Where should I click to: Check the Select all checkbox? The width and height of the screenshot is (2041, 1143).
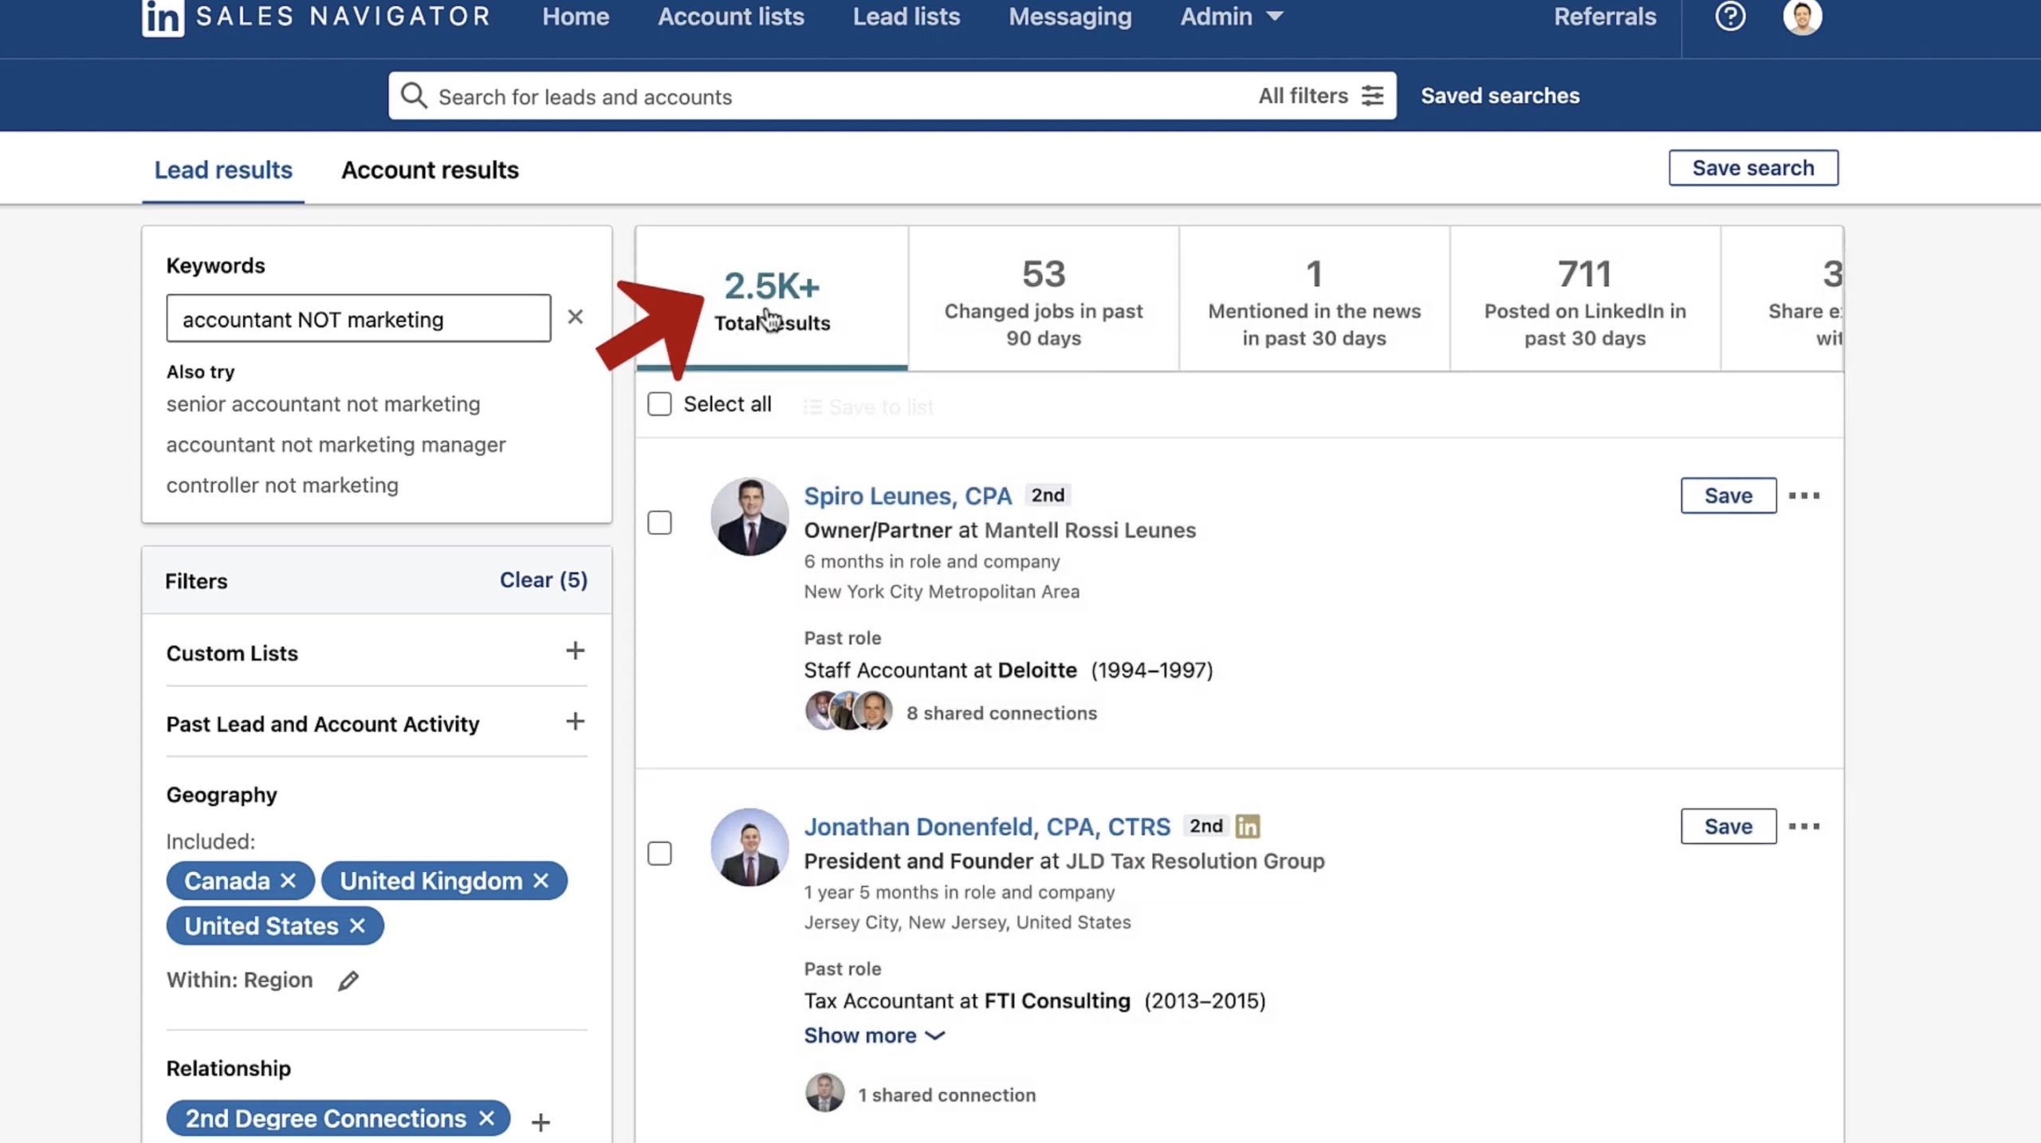coord(659,404)
